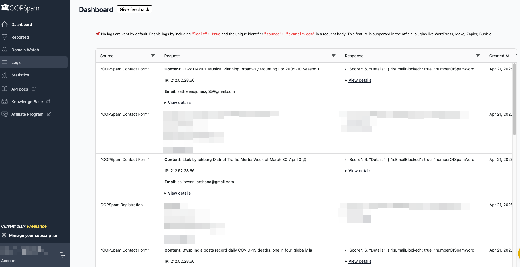
Task: Click the Dashboard page heading
Action: click(96, 10)
